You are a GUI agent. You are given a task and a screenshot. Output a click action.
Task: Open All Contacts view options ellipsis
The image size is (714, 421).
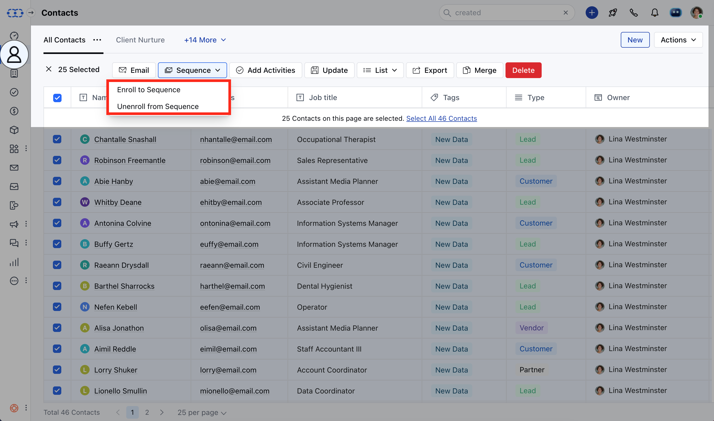click(97, 40)
